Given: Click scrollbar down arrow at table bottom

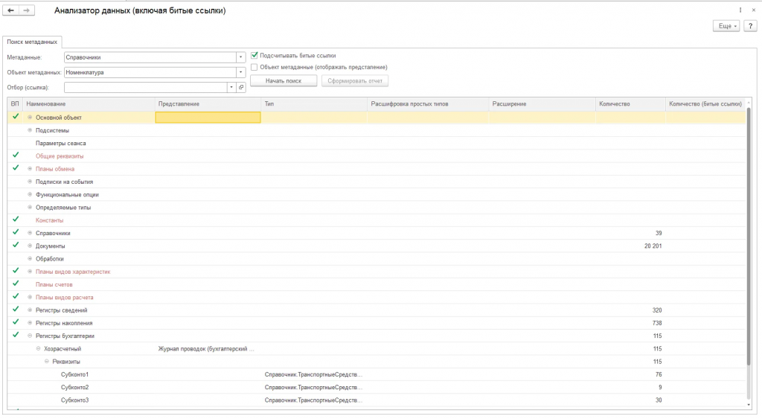Looking at the screenshot, I should (x=749, y=405).
